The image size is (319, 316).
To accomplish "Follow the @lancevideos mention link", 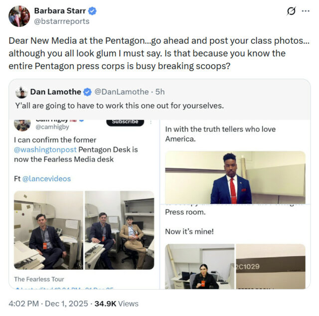I will [46, 179].
